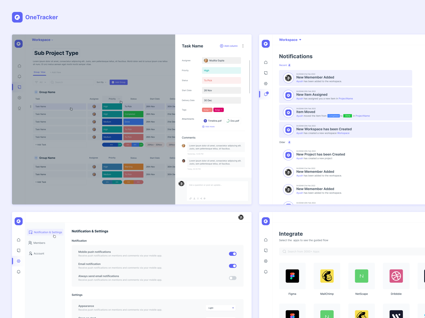425x318 pixels.
Task: Click the Dribbble integration icon
Action: click(396, 276)
